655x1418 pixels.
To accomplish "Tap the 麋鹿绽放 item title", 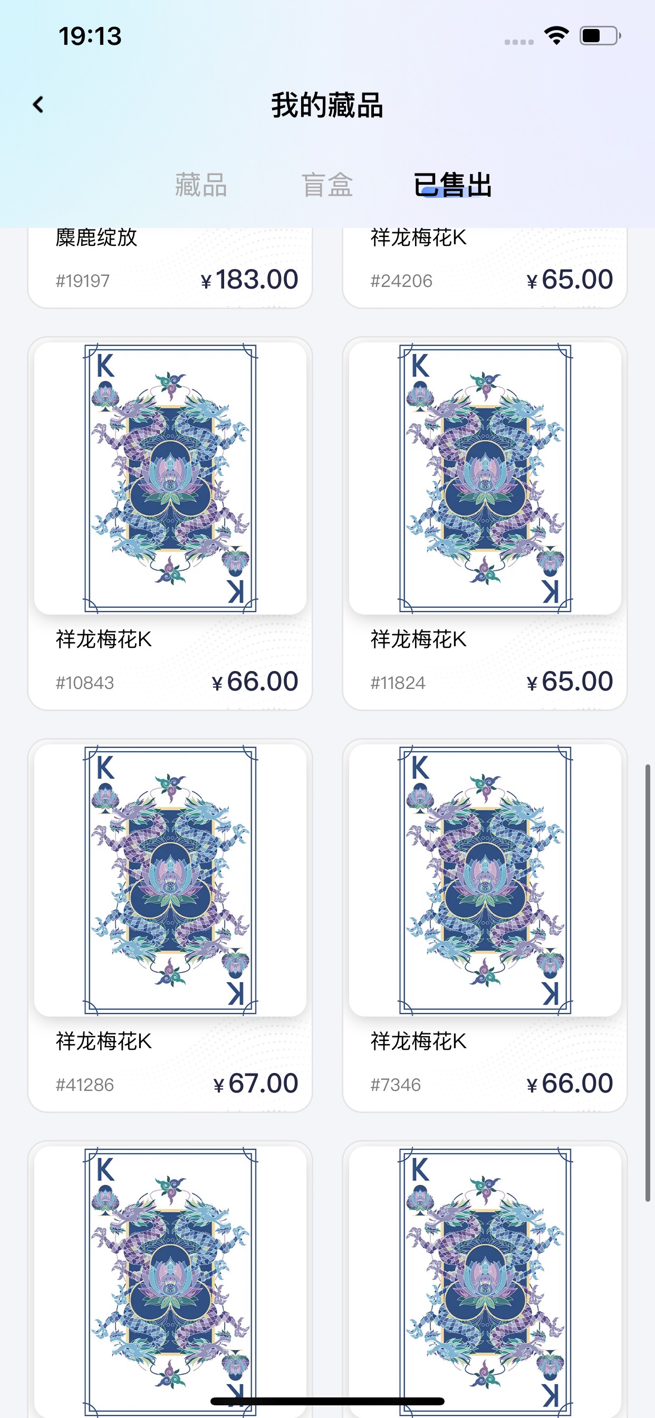I will click(x=97, y=237).
